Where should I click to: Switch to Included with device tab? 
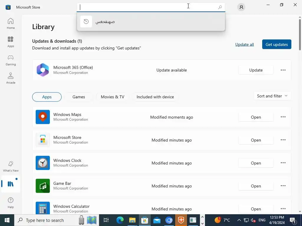[x=155, y=97]
